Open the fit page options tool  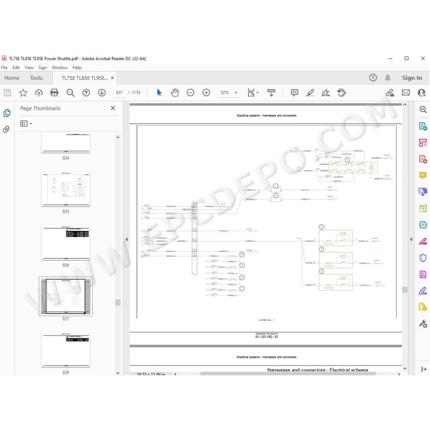point(253,93)
